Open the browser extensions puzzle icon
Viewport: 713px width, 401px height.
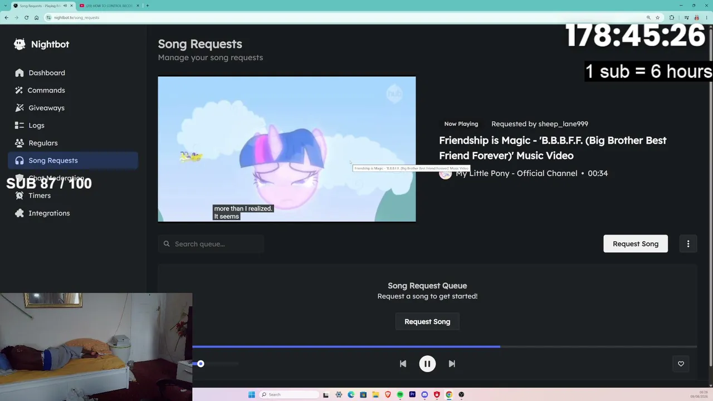click(672, 17)
